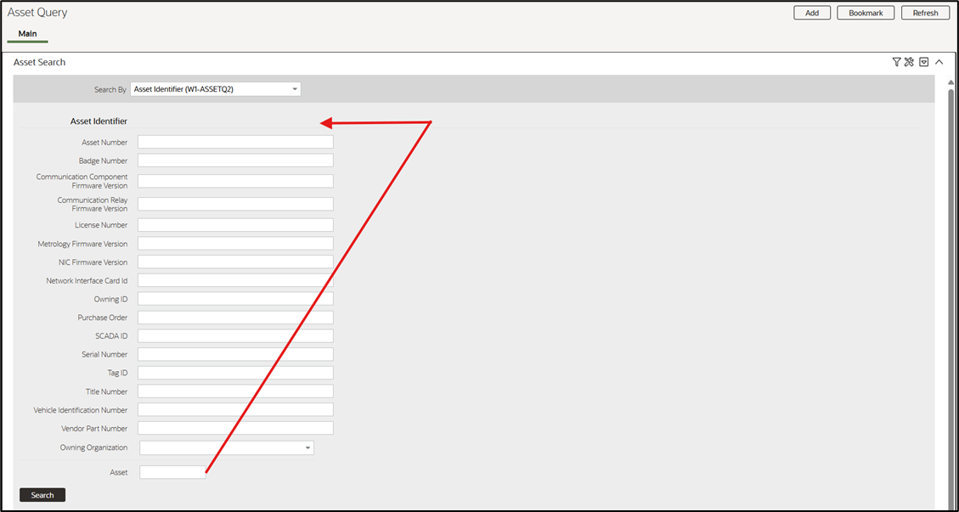
Task: Focus the Asset input at the bottom
Action: coord(172,472)
